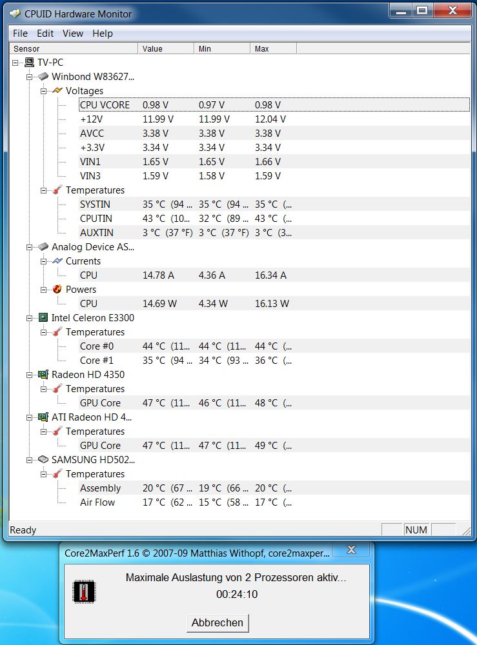
Task: Maximize the Hardware Monitor window
Action: 422,10
